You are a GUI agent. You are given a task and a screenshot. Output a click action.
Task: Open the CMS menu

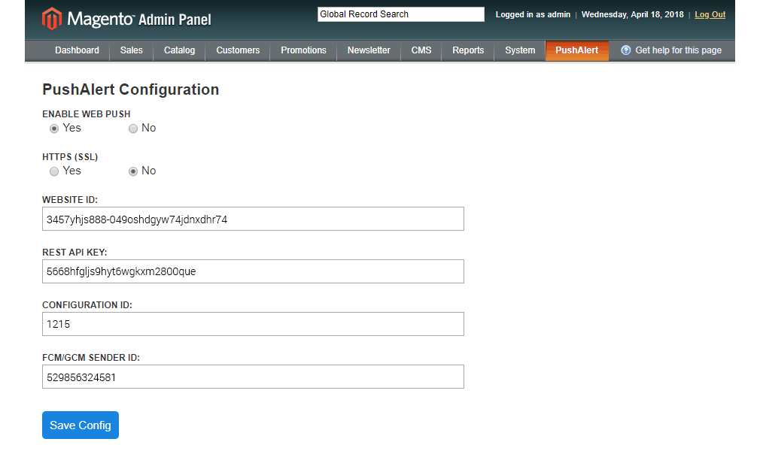[421, 50]
